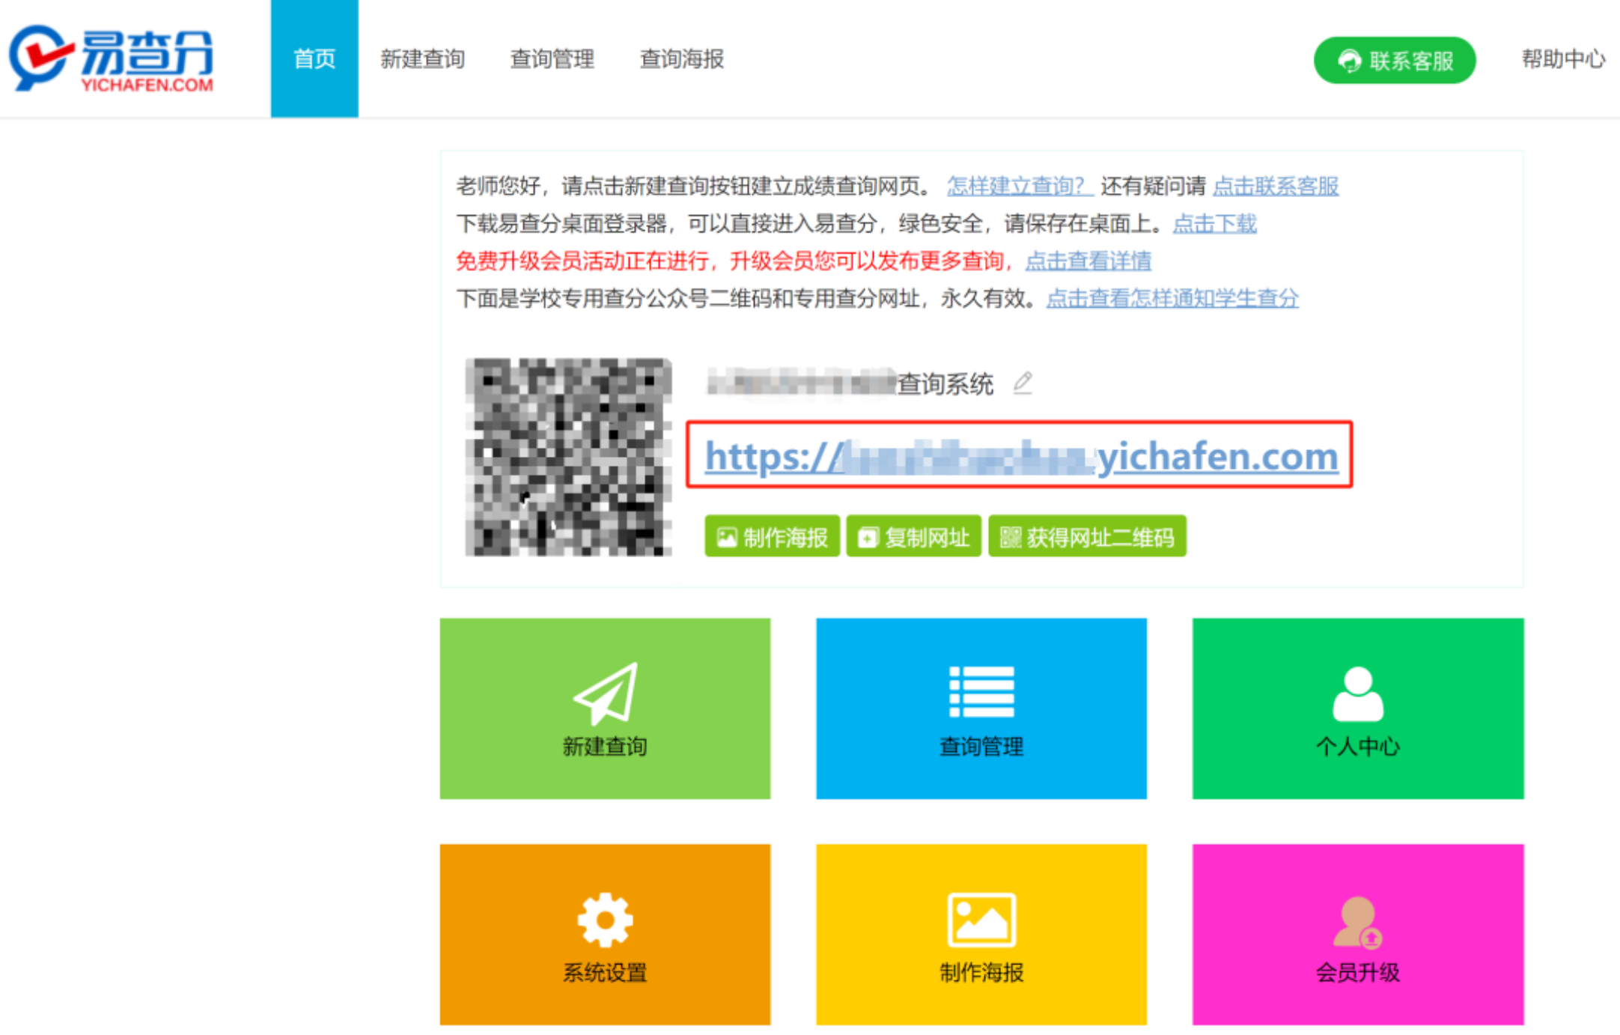Click the copy icon in the 复制网址 button
The height and width of the screenshot is (1035, 1620).
click(x=868, y=537)
